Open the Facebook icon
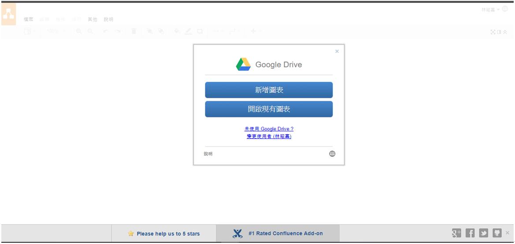Image resolution: width=515 pixels, height=244 pixels. [x=470, y=233]
